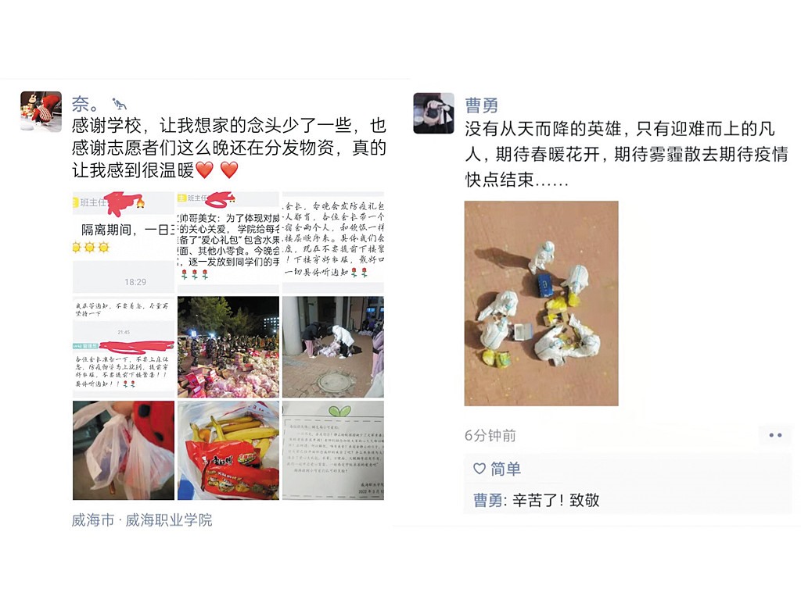Tap the heart like icon beside 简单

click(x=480, y=469)
